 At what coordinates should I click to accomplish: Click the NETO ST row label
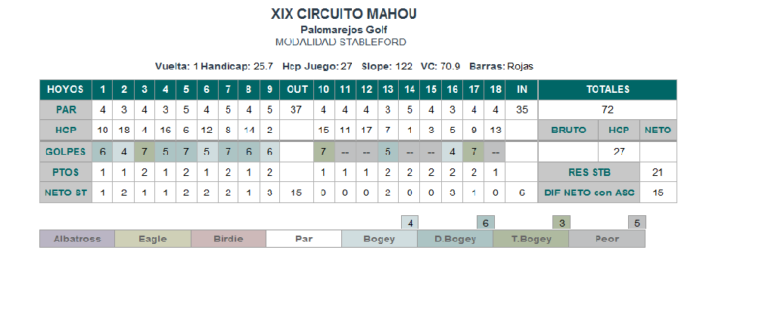coord(65,193)
